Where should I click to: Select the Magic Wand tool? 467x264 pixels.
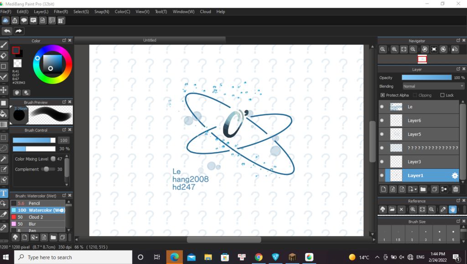[x=4, y=159]
